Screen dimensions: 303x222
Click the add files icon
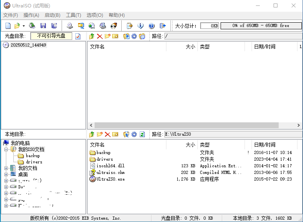pos(130,25)
